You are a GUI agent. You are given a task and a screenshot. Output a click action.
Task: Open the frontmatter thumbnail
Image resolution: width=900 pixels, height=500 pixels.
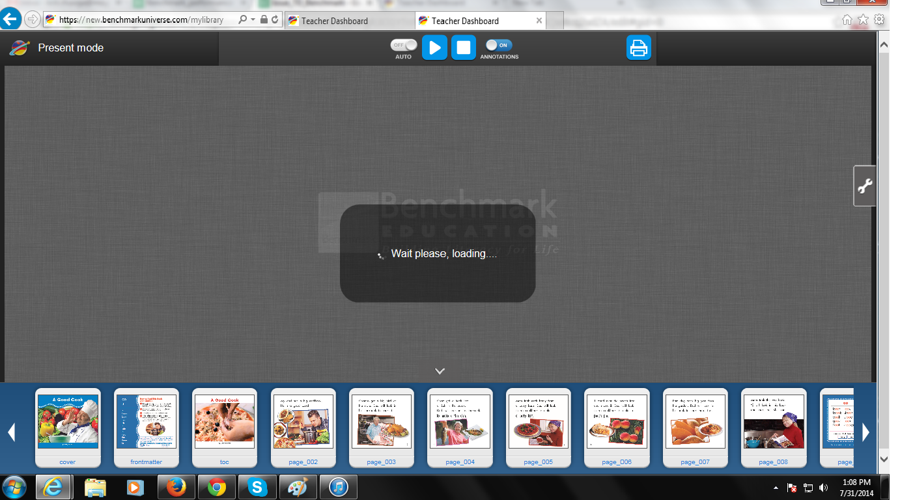pyautogui.click(x=147, y=428)
